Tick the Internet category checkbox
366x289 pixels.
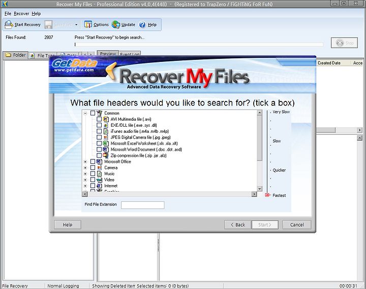coord(93,186)
